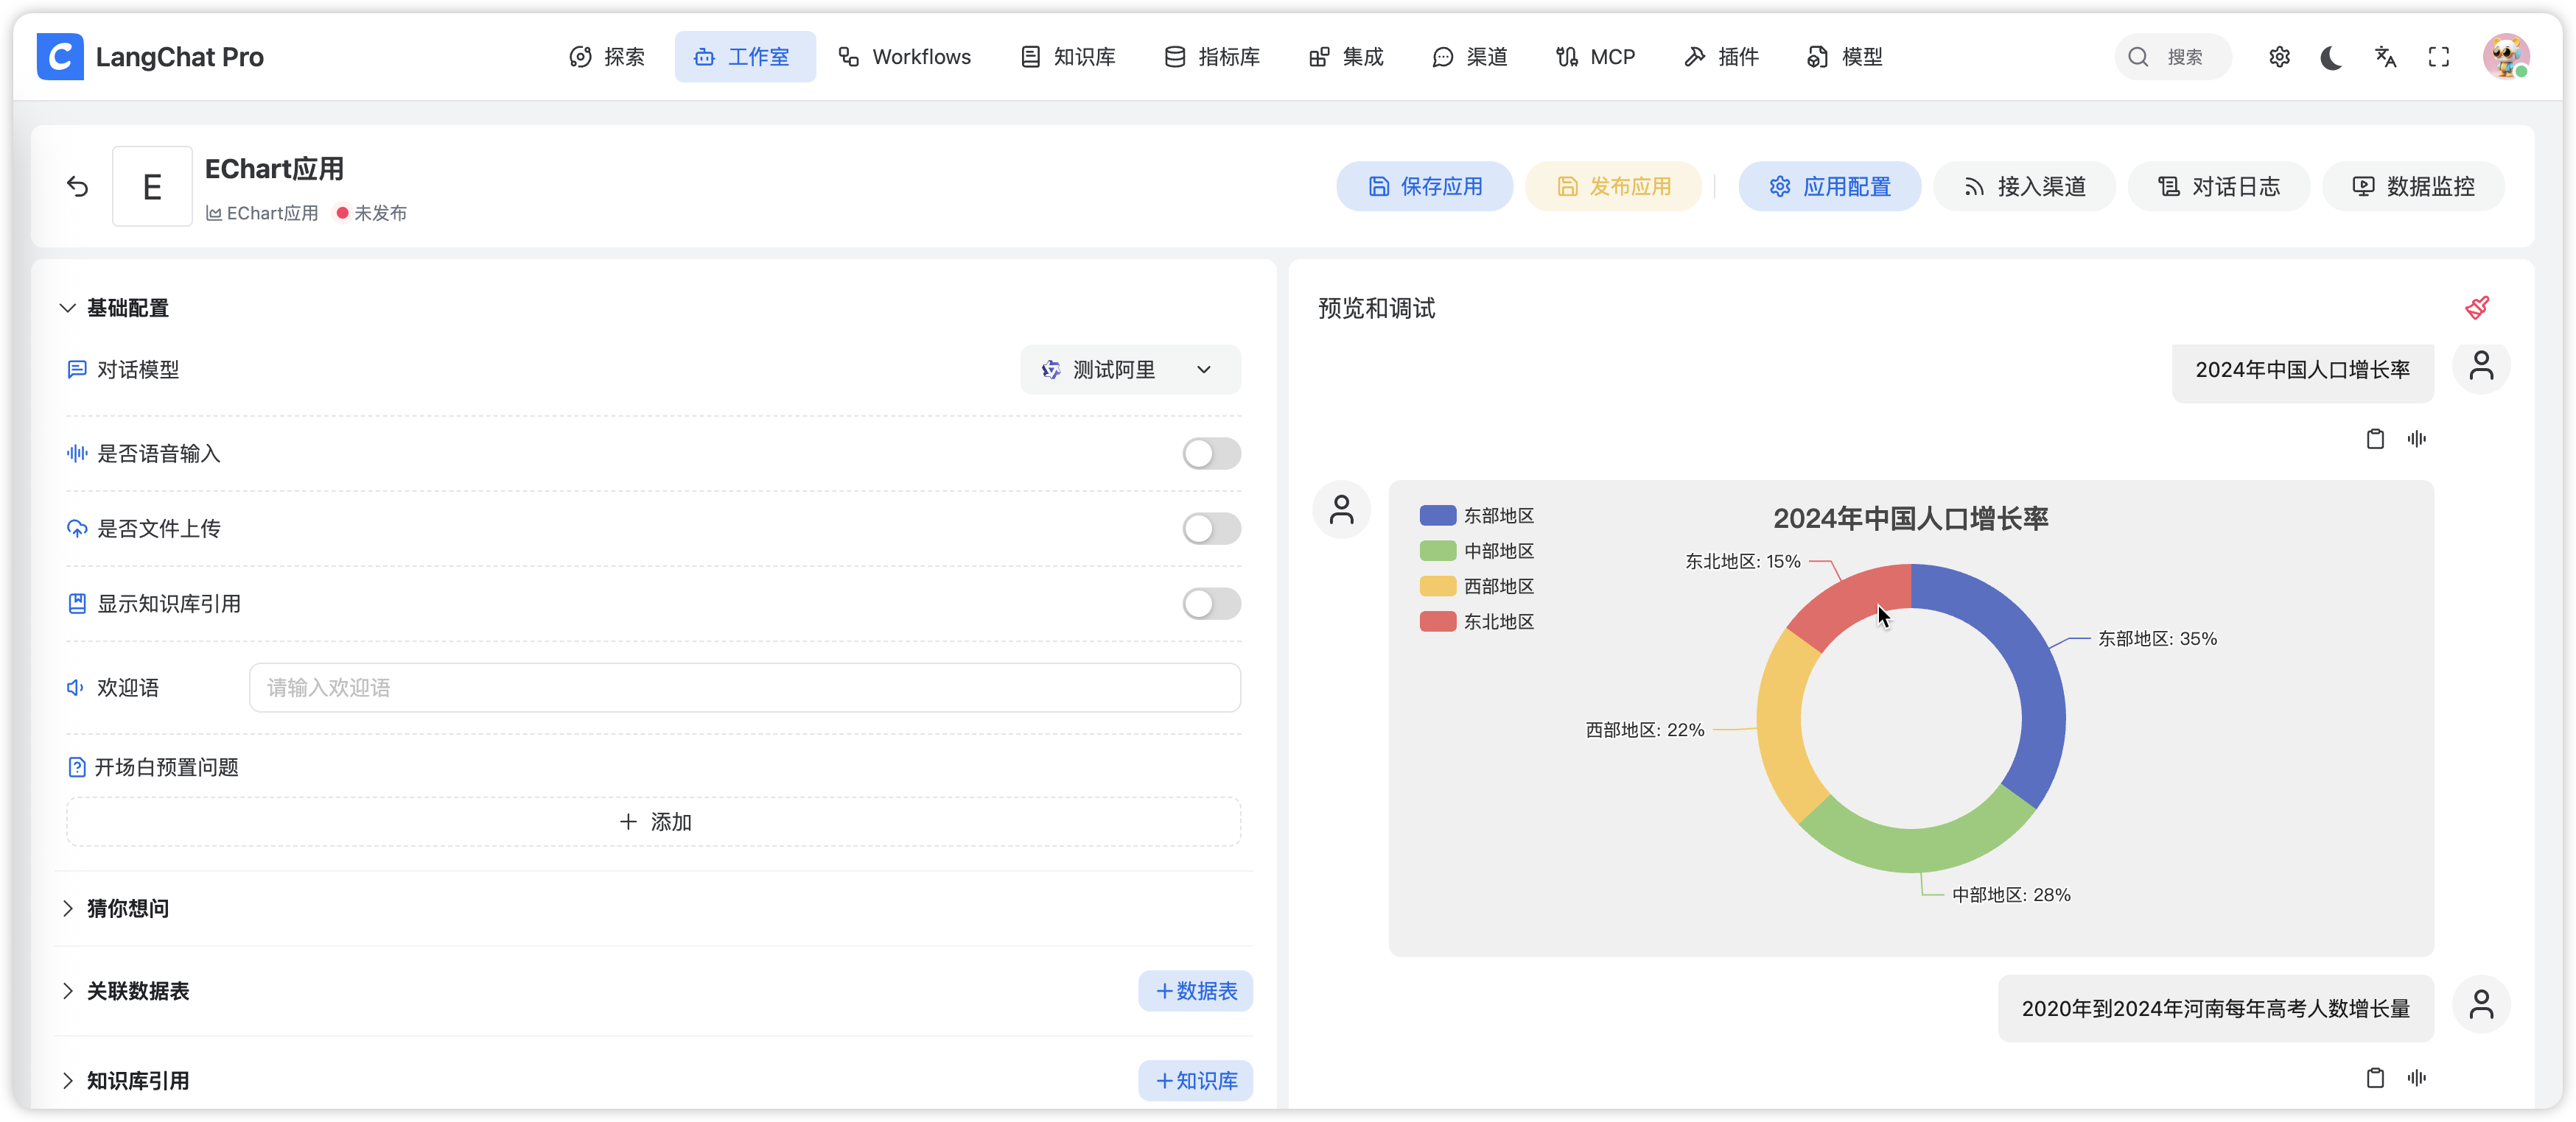Copy the first message with clipboard icon
This screenshot has height=1122, width=2576.
(x=2375, y=439)
